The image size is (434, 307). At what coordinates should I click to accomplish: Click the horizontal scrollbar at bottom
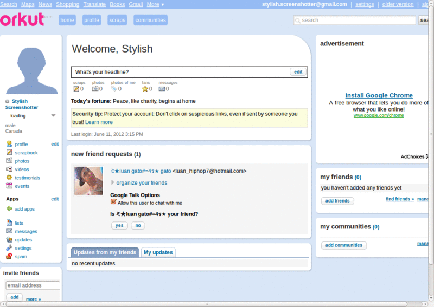pyautogui.click(x=206, y=304)
